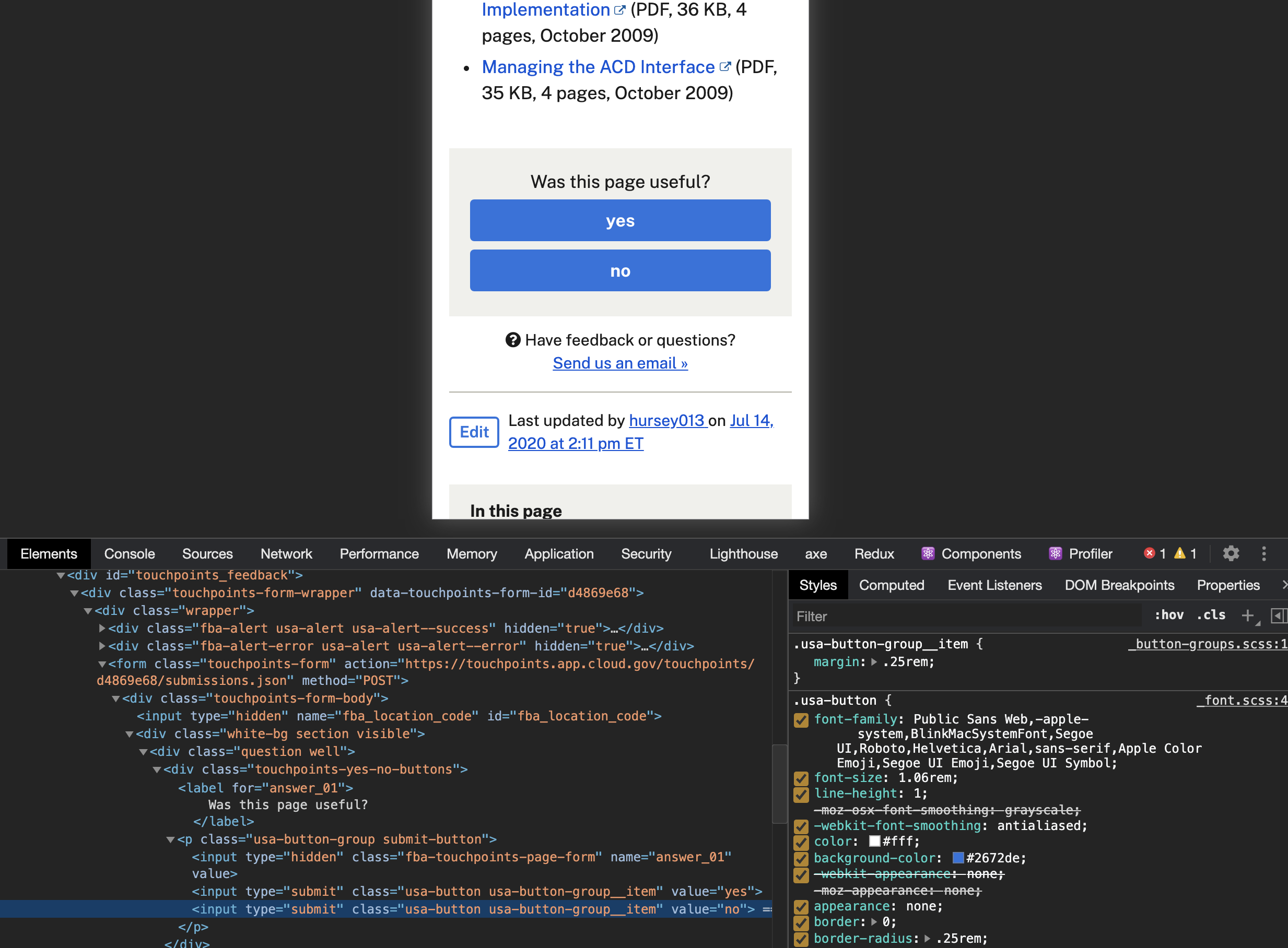Click the yes feedback button

620,220
